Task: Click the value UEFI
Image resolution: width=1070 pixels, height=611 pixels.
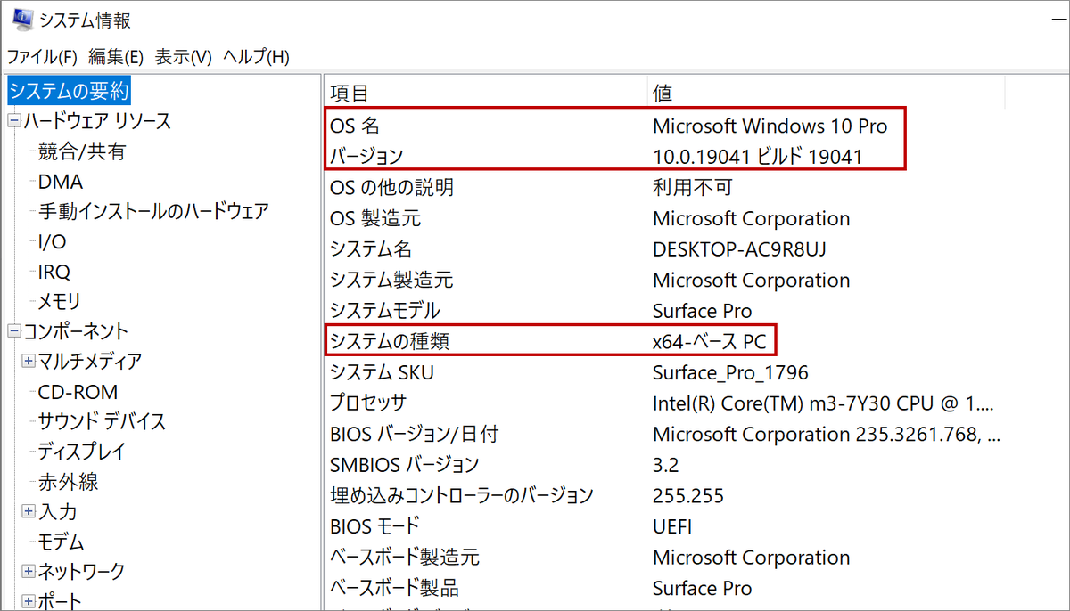Action: click(672, 526)
